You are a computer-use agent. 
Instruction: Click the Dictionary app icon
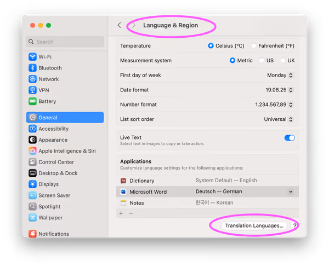click(123, 181)
